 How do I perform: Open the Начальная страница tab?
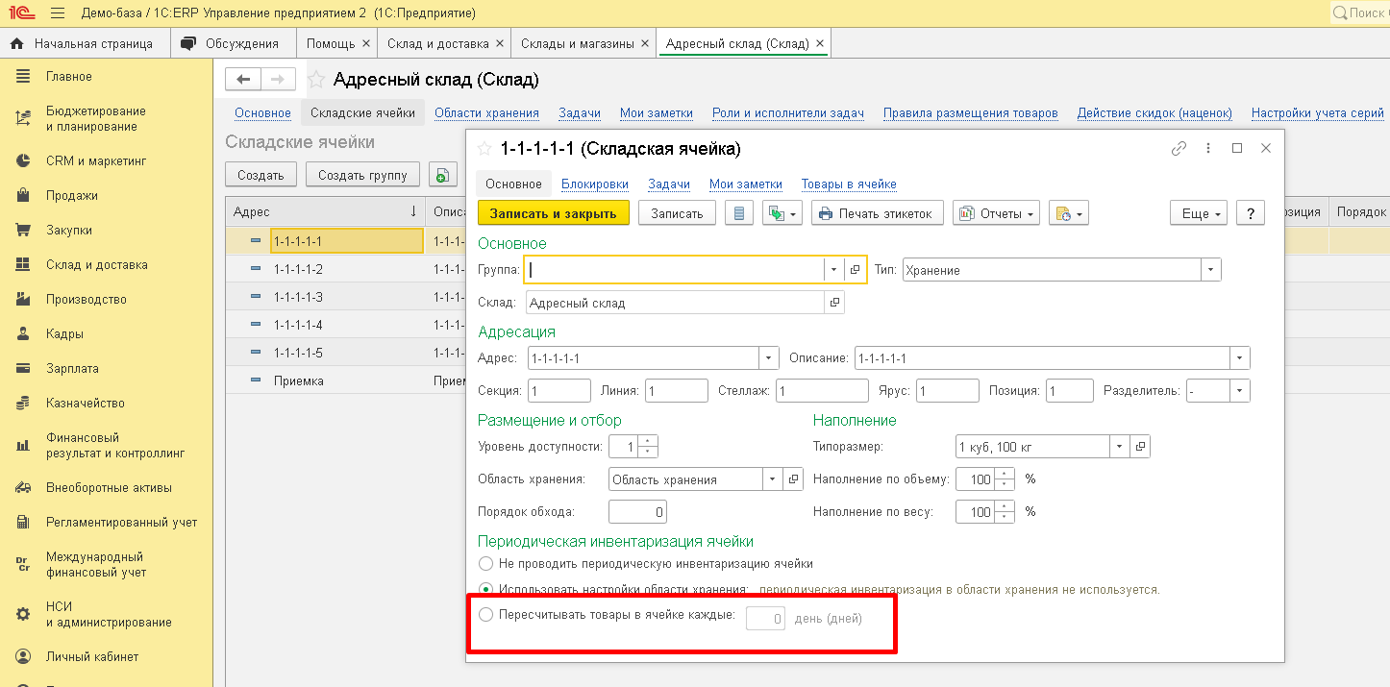[x=85, y=43]
